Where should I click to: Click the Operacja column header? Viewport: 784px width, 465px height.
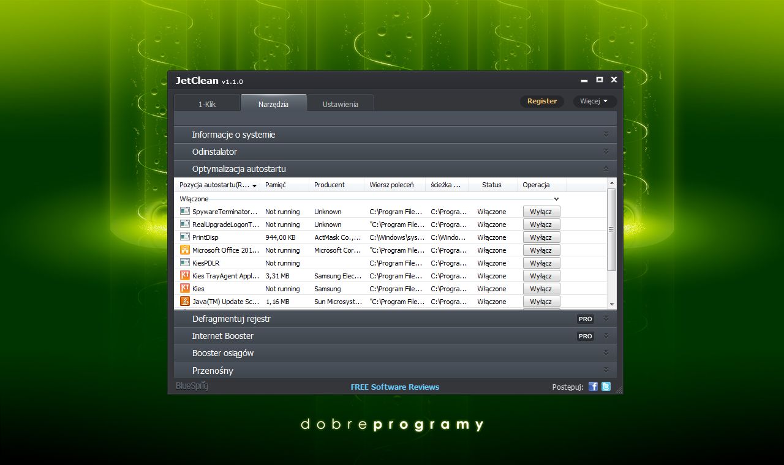pyautogui.click(x=542, y=185)
